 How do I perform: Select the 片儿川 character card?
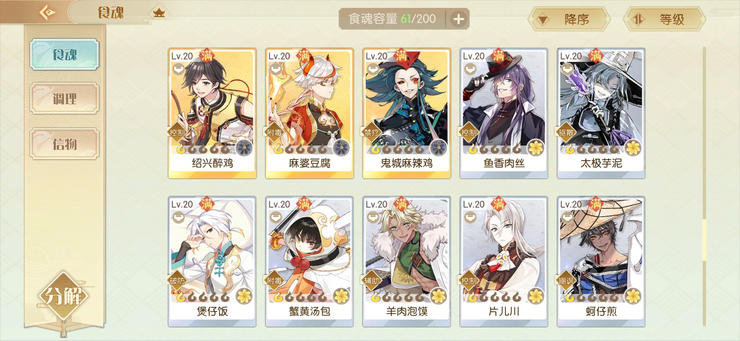click(504, 261)
